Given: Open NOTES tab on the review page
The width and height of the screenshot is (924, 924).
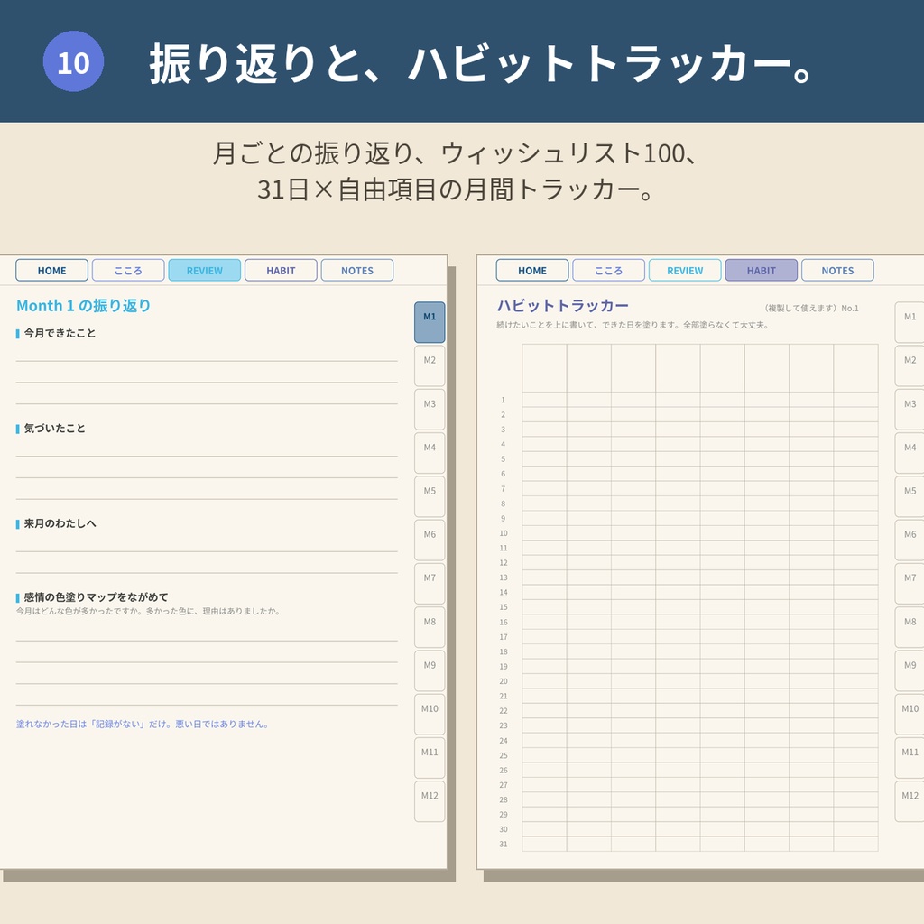Looking at the screenshot, I should (x=357, y=271).
